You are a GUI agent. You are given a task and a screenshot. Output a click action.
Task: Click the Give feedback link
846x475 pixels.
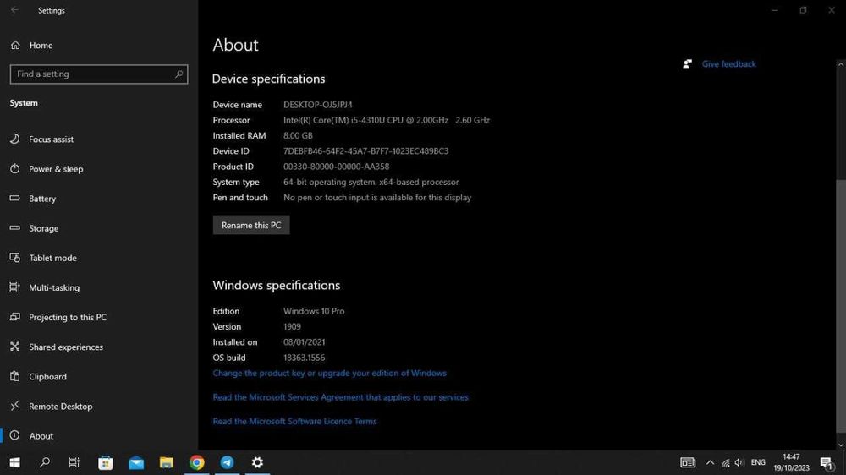(x=728, y=63)
